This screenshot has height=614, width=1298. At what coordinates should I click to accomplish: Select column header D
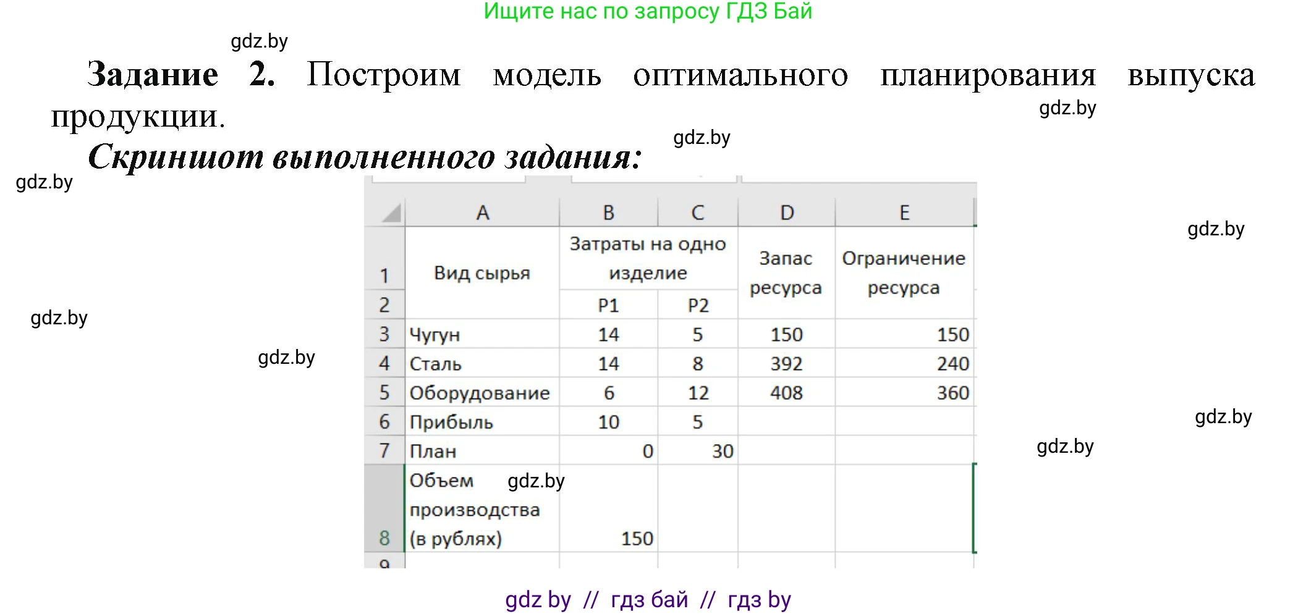pyautogui.click(x=786, y=212)
